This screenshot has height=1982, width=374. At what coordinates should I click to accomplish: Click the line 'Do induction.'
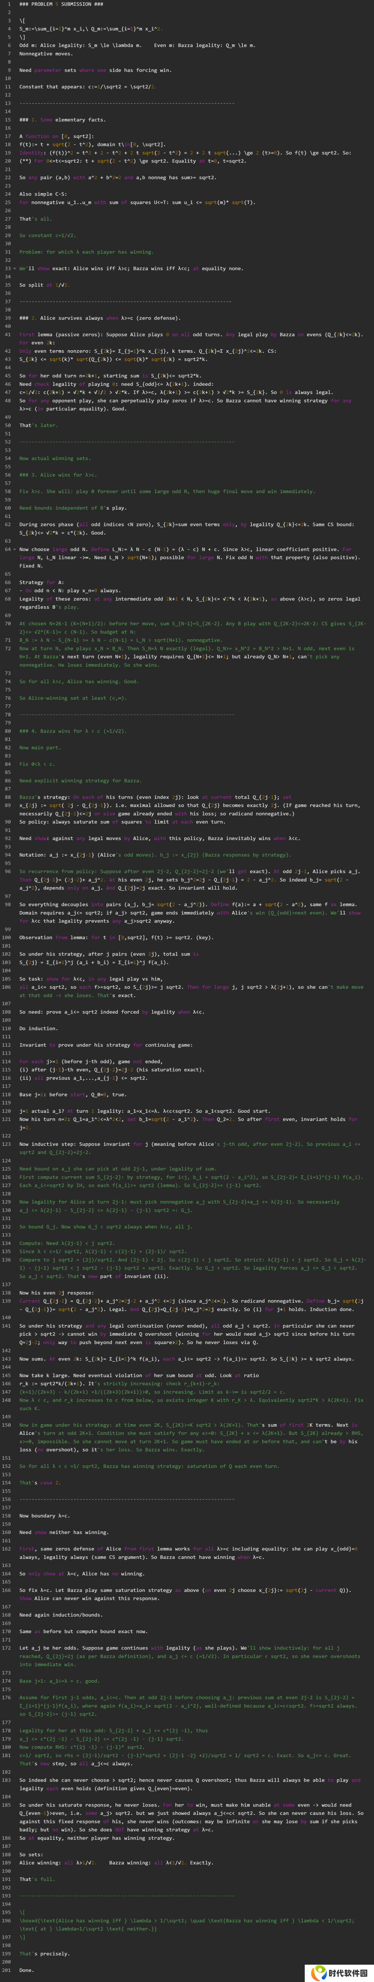39,1029
